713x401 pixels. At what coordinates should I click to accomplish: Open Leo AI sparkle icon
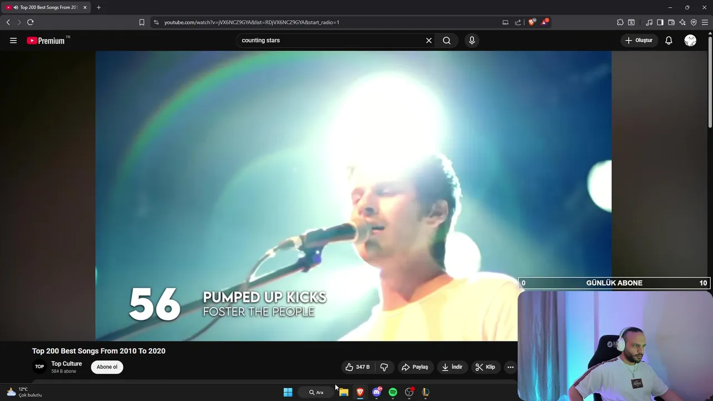[x=682, y=22]
